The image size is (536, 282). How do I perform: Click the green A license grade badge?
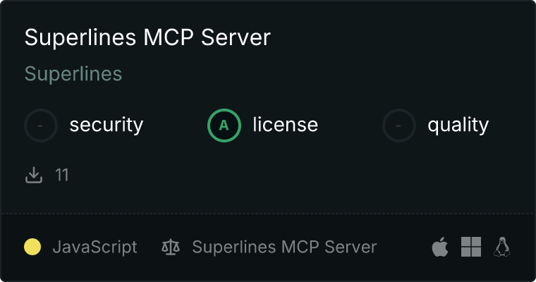coord(224,125)
